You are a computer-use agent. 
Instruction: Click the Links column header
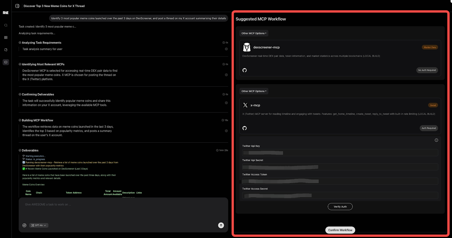pos(139,193)
